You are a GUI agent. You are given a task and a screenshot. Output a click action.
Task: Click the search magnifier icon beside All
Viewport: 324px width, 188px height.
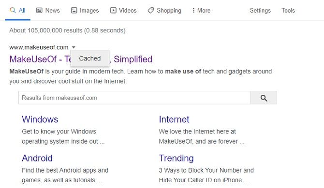click(13, 10)
